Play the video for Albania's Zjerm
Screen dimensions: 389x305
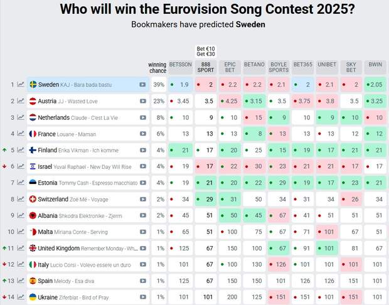click(x=143, y=215)
